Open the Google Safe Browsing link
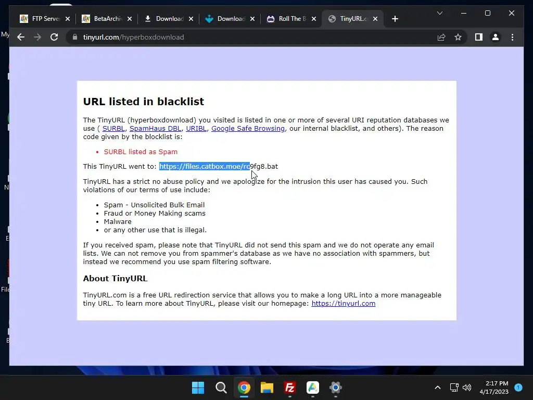 (x=248, y=129)
